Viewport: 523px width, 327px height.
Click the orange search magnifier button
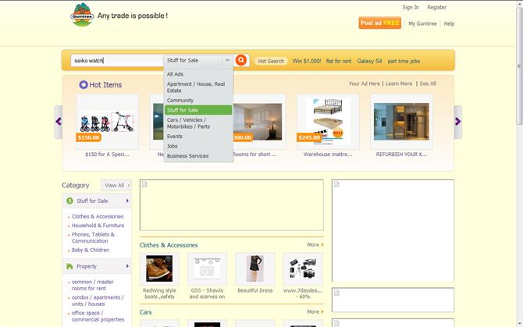pyautogui.click(x=241, y=60)
